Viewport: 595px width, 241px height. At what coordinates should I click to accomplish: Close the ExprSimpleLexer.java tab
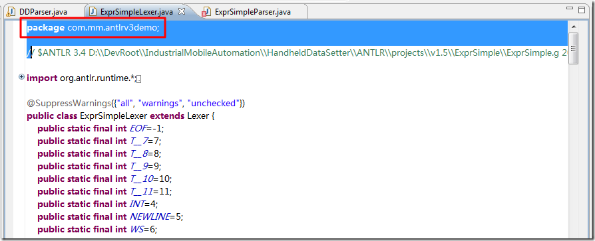tap(182, 11)
